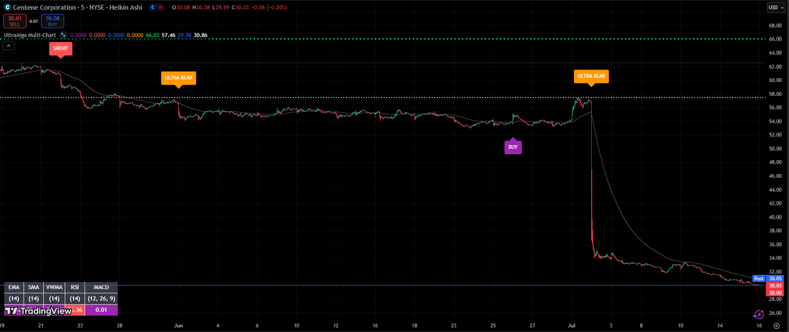Viewport: 789px width, 332px height.
Task: Click the 58.00 price axis label
Action: [x=775, y=94]
